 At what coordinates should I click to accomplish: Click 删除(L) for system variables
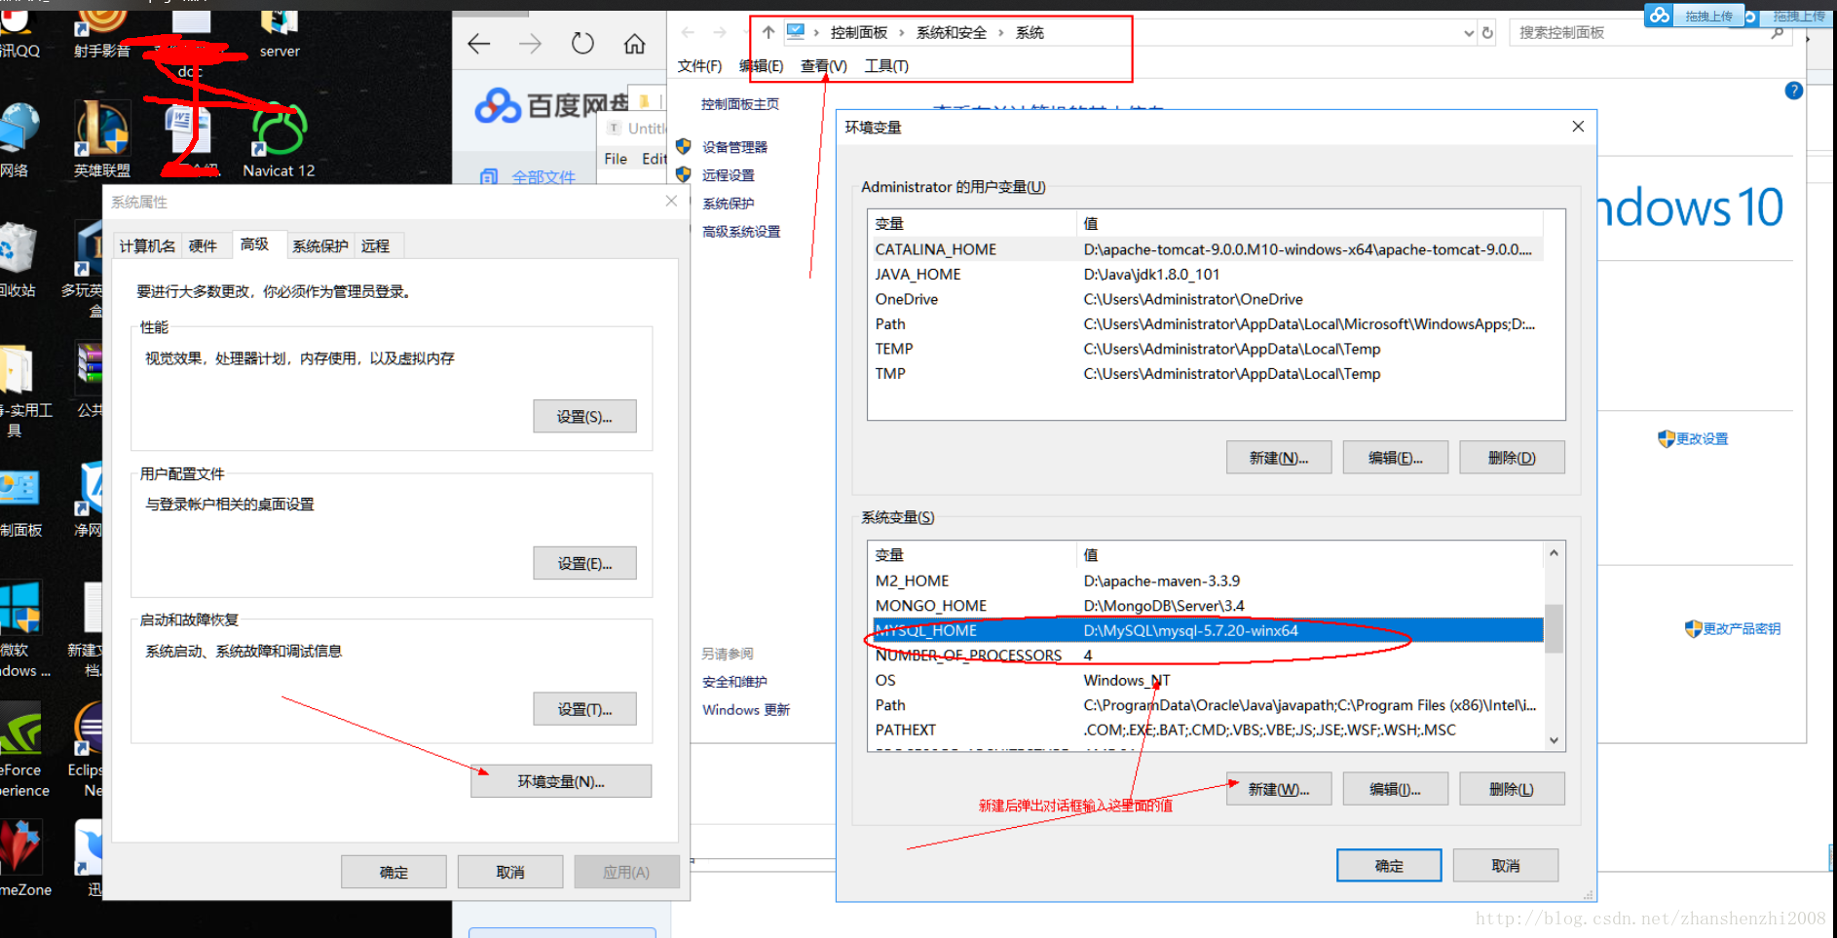1512,789
